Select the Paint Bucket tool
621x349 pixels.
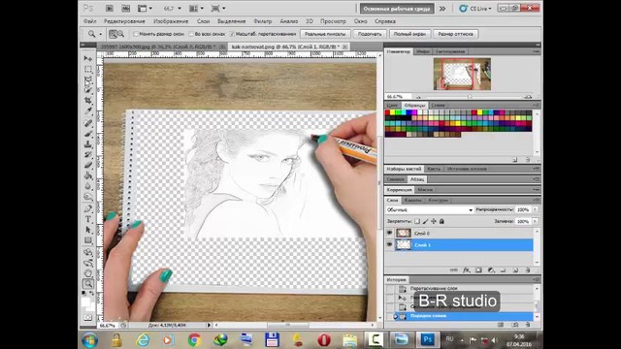(88, 176)
